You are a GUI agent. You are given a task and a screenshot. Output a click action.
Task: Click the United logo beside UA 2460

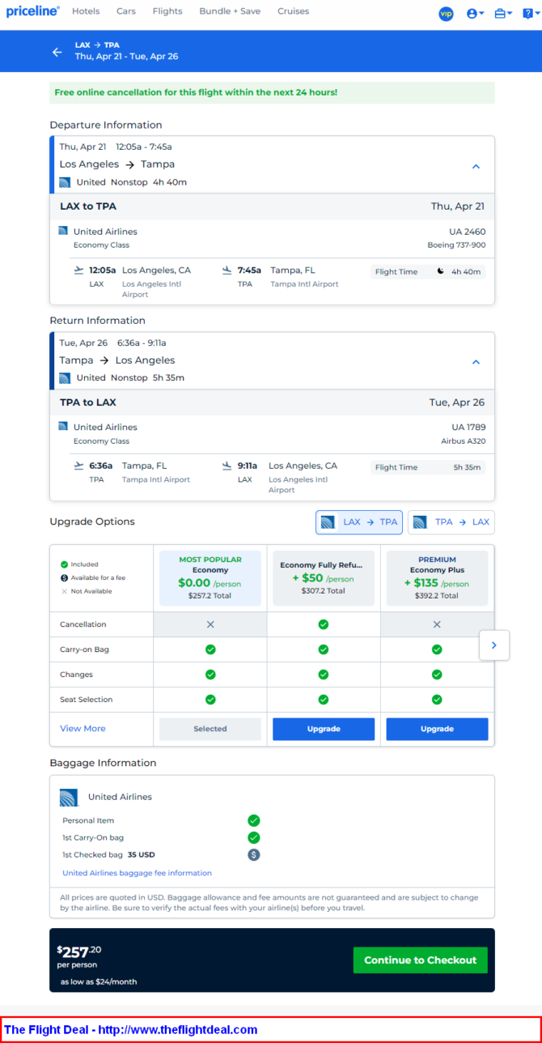(63, 231)
